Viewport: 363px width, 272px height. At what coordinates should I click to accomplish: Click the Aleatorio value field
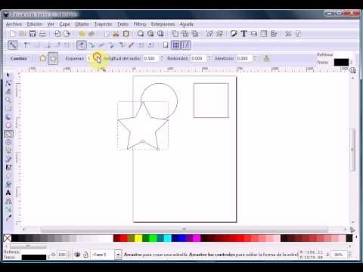(244, 58)
